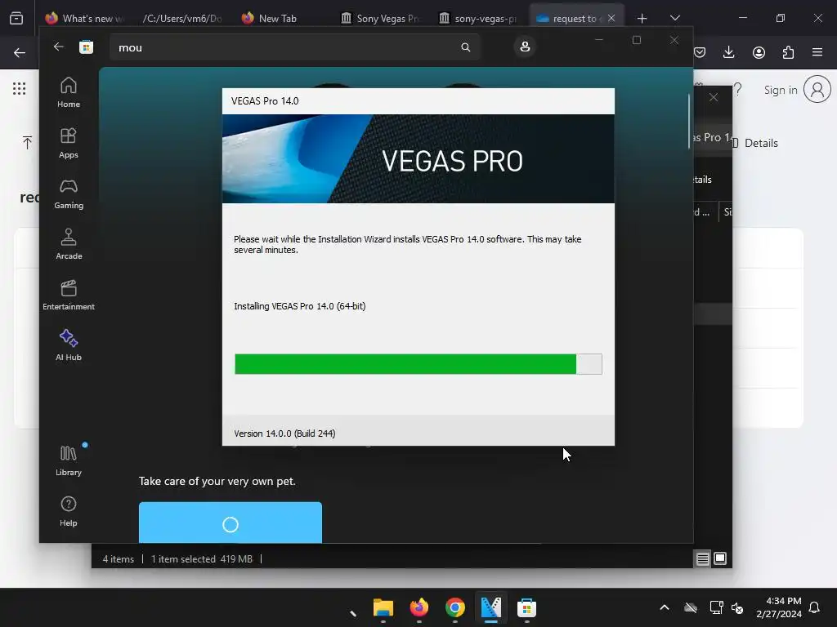Viewport: 837px width, 627px height.
Task: Click the muted volume tray icon
Action: pyautogui.click(x=737, y=607)
